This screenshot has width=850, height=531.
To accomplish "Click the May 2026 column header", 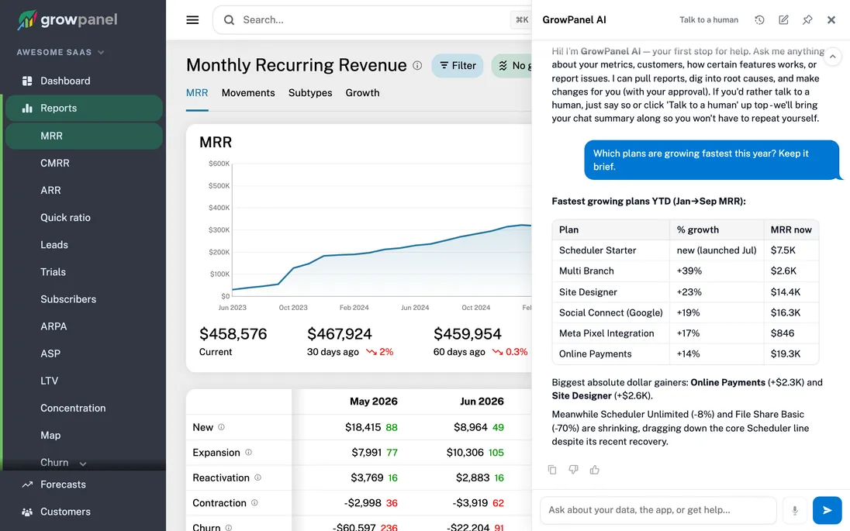I will pos(374,402).
